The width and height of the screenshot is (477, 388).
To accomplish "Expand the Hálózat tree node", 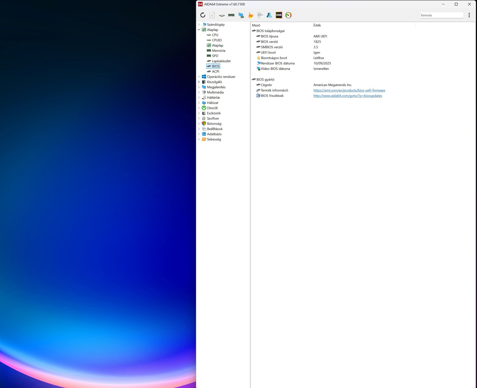I will click(199, 103).
